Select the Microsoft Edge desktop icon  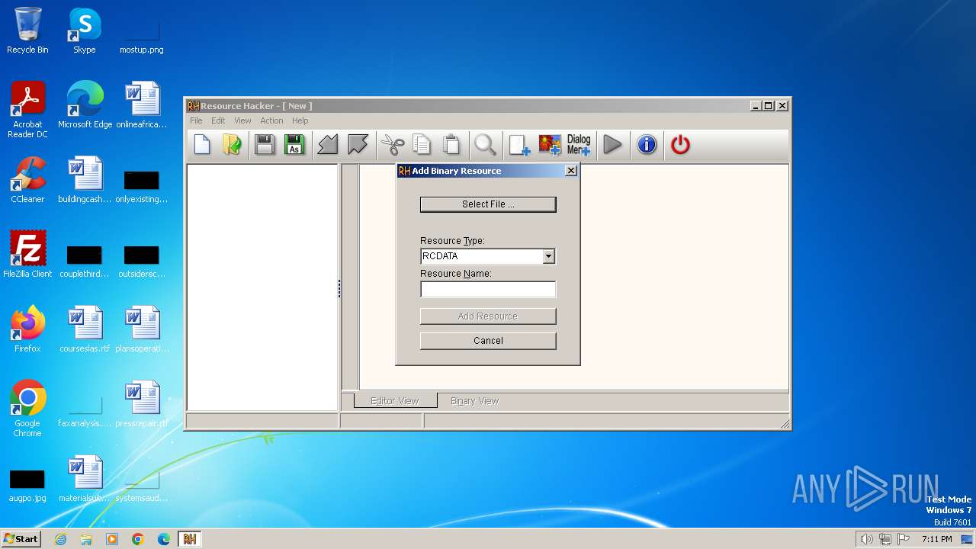85,105
